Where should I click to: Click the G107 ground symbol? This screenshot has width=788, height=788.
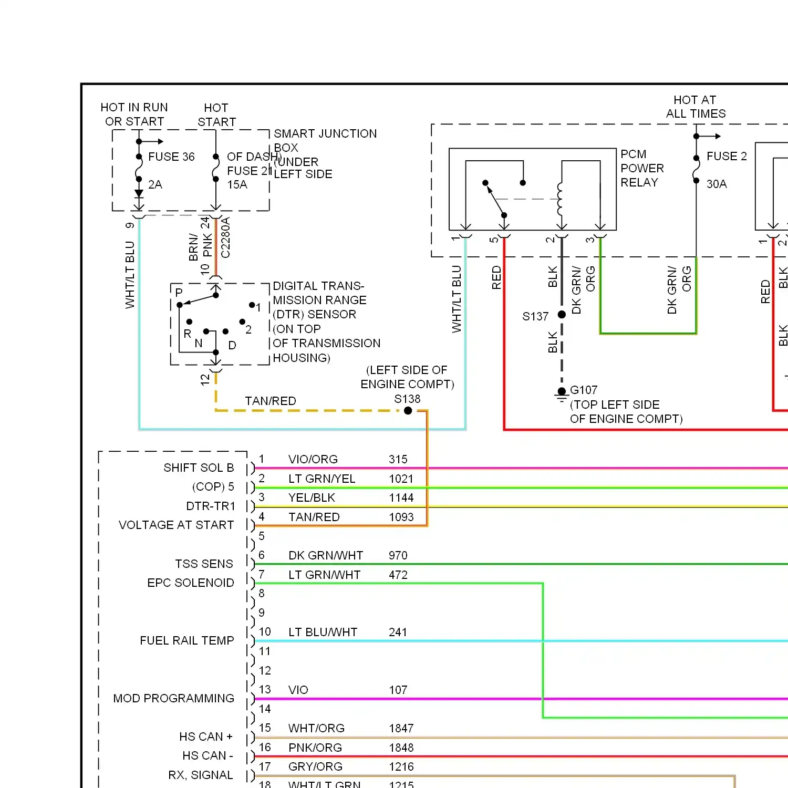(562, 394)
